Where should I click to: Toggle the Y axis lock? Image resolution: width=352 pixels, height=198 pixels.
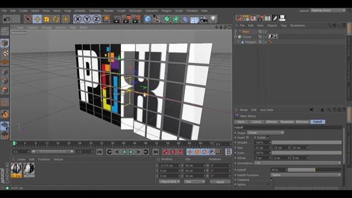(x=87, y=19)
